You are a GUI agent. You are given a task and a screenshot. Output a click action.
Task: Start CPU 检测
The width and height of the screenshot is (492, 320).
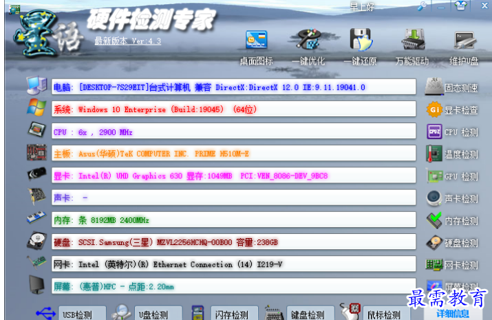pyautogui.click(x=461, y=132)
